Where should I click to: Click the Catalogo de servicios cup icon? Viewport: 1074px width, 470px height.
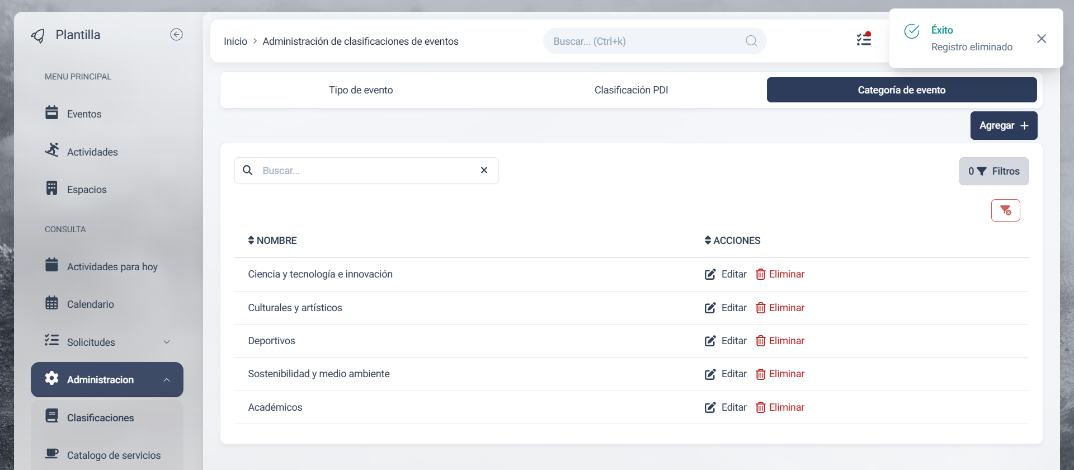[51, 453]
